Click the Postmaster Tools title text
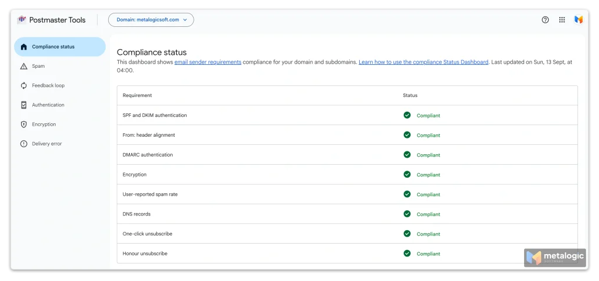599x281 pixels. point(57,20)
